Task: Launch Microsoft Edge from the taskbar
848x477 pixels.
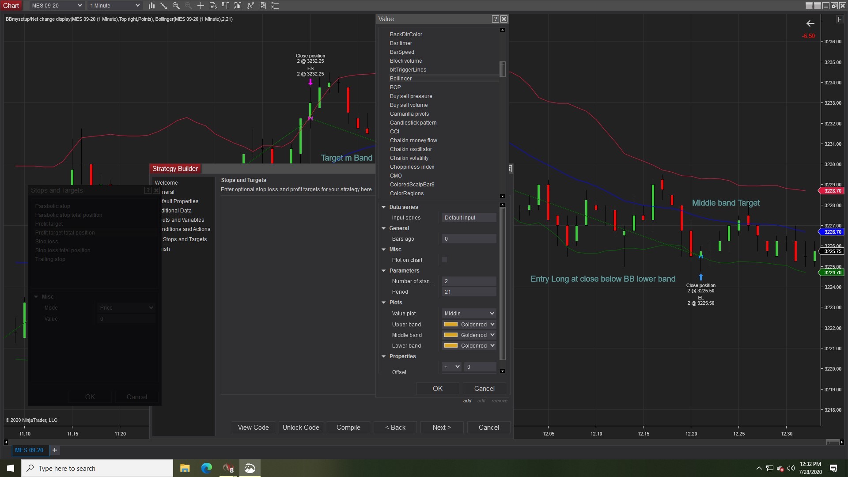Action: click(206, 468)
